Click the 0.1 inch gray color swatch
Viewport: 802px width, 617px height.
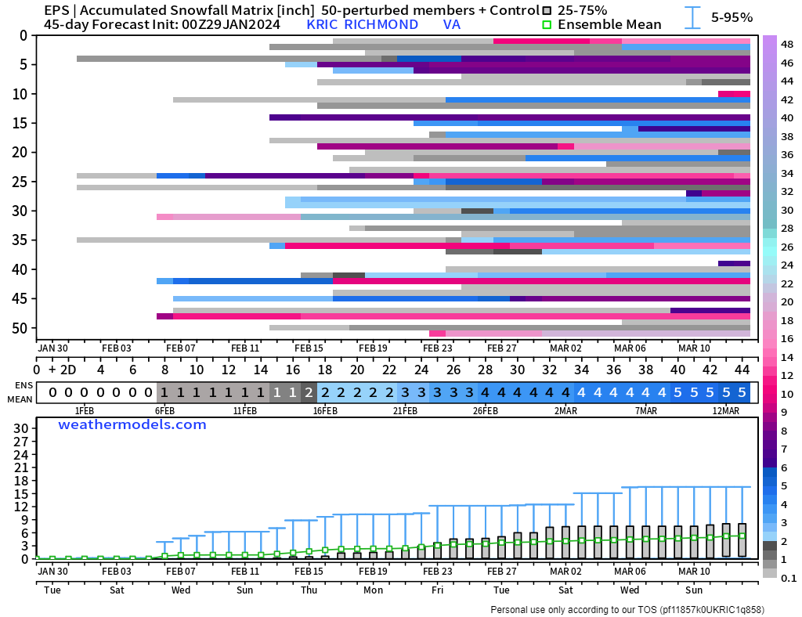(x=770, y=574)
